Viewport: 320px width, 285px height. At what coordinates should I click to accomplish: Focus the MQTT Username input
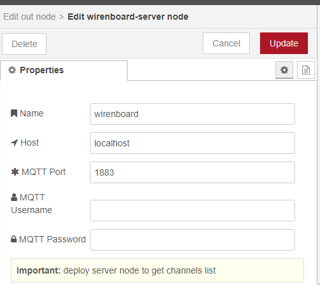pos(193,211)
